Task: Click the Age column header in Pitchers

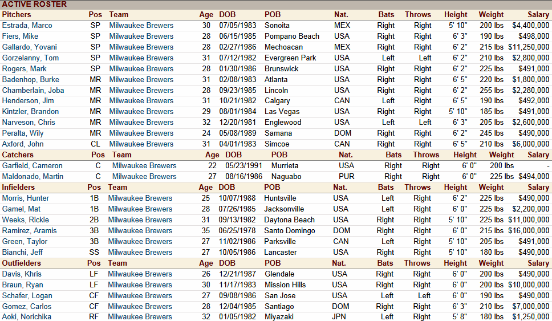Action: [206, 14]
